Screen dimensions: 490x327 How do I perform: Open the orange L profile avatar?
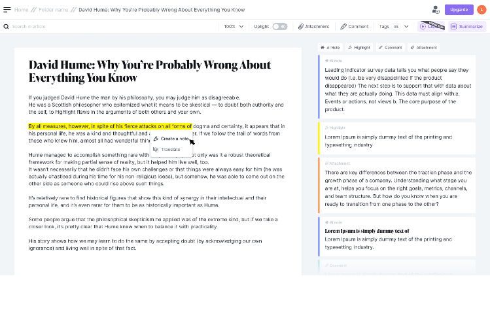click(x=481, y=10)
